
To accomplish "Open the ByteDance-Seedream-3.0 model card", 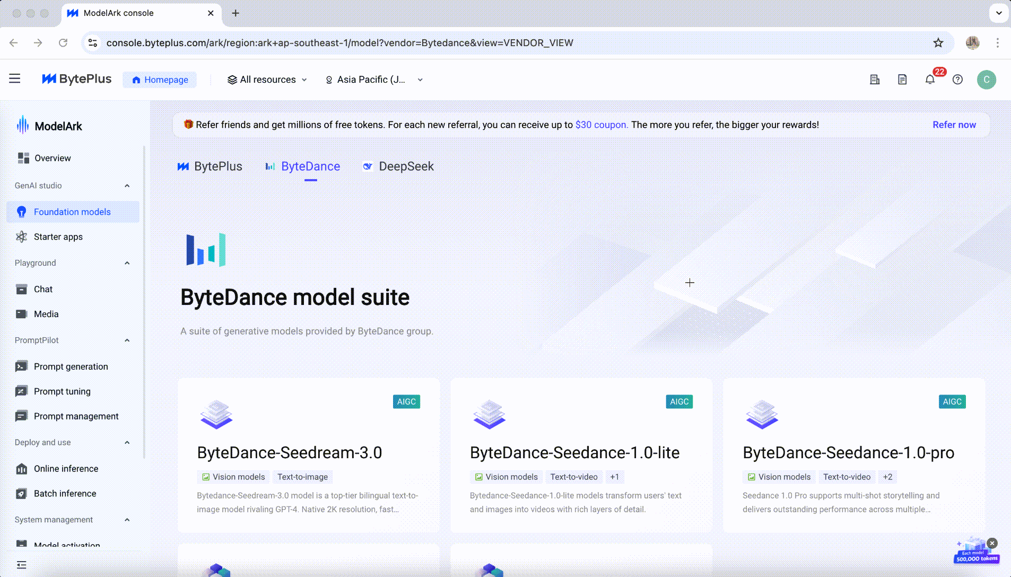I will coord(309,455).
